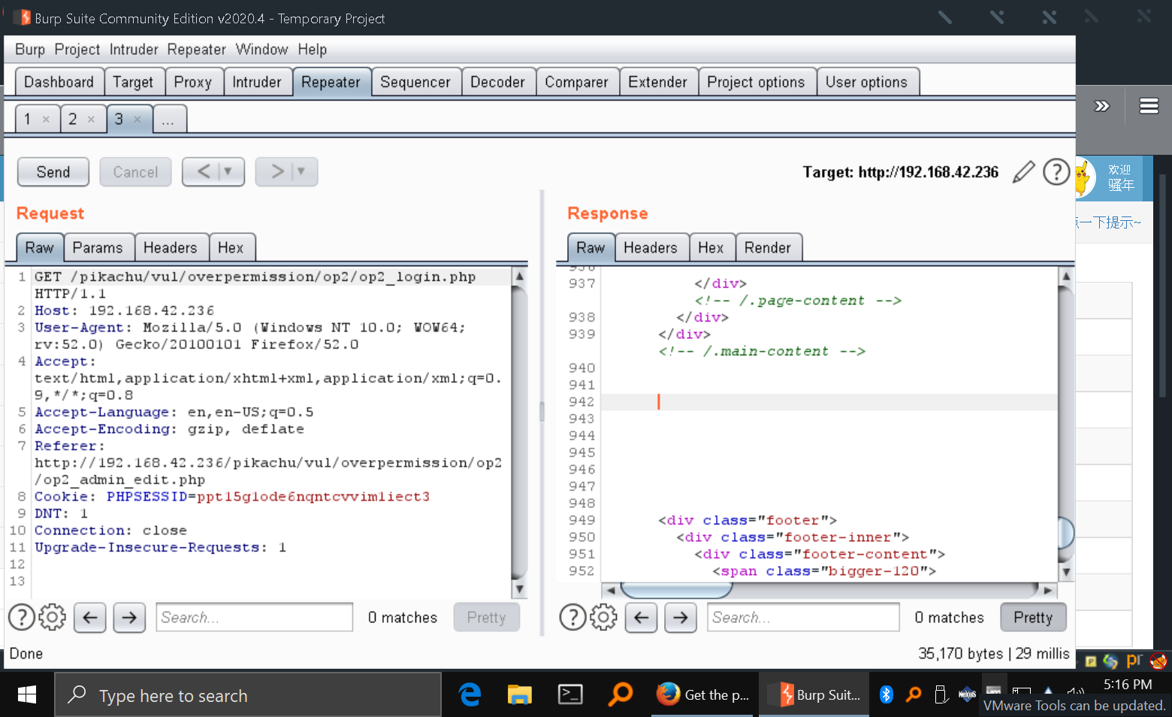
Task: Add new Repeater tab with ellipsis
Action: pos(168,120)
